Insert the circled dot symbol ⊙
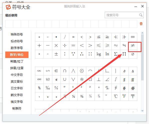149x124 pixels. 82,71
